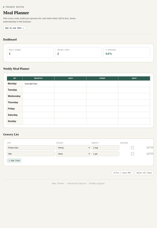Click the Category column label
The image size is (157, 228).
60,143
